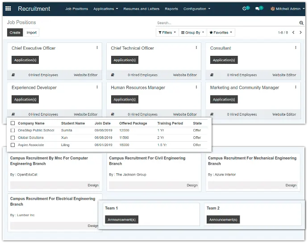
Task: Open Application(s) for Experienced Developer
Action: point(25,100)
